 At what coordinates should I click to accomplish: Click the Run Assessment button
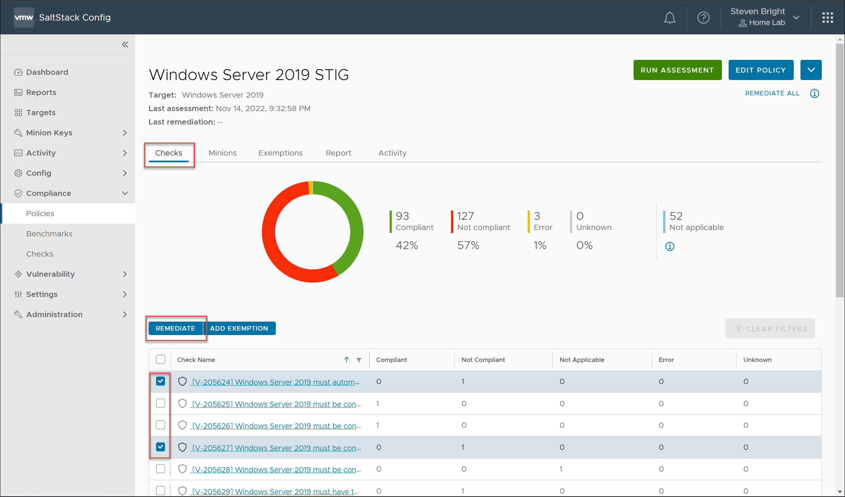677,70
